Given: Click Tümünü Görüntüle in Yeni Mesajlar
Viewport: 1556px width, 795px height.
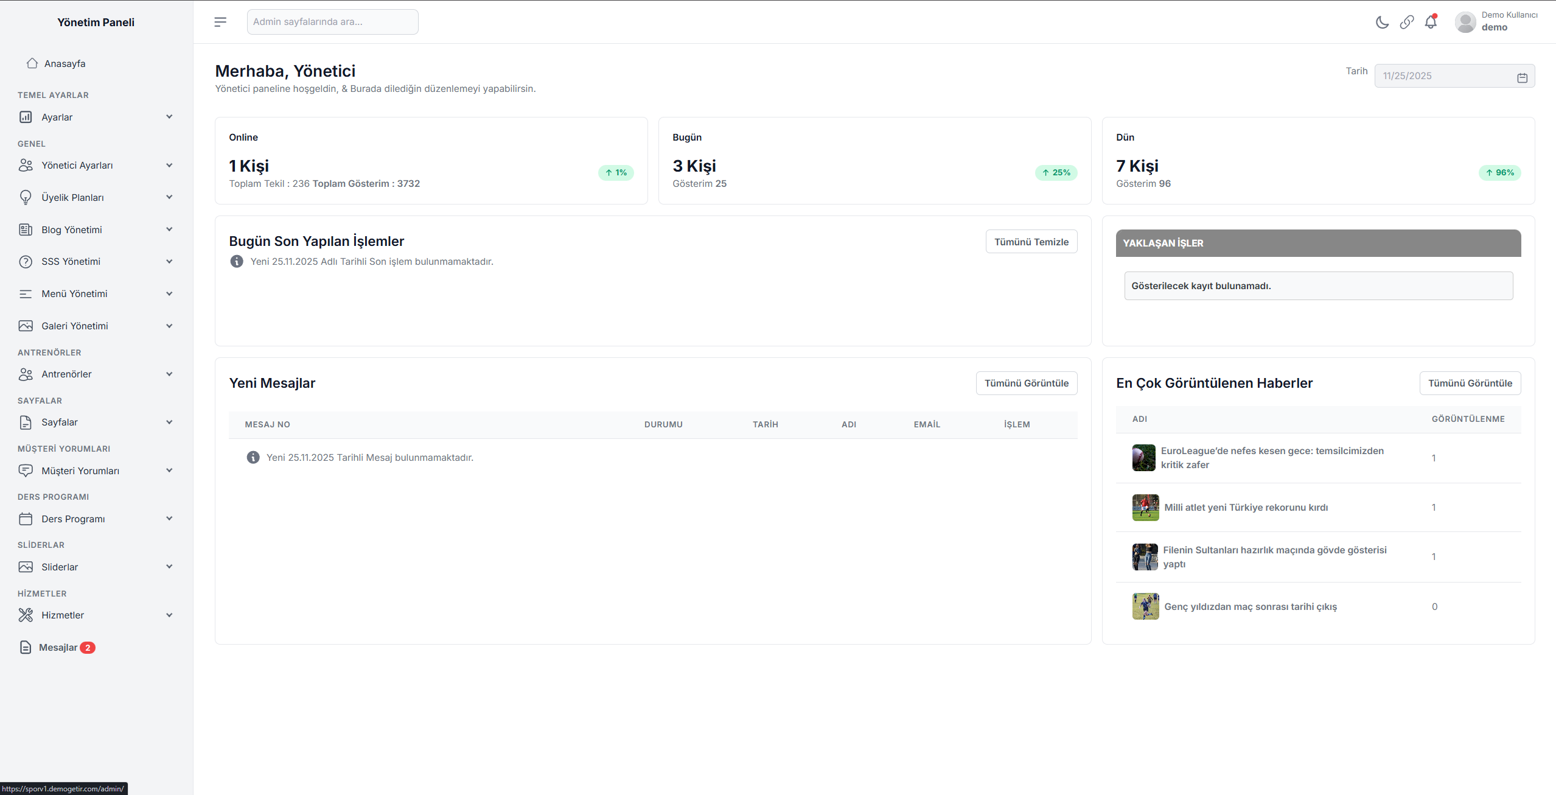Looking at the screenshot, I should (1026, 383).
